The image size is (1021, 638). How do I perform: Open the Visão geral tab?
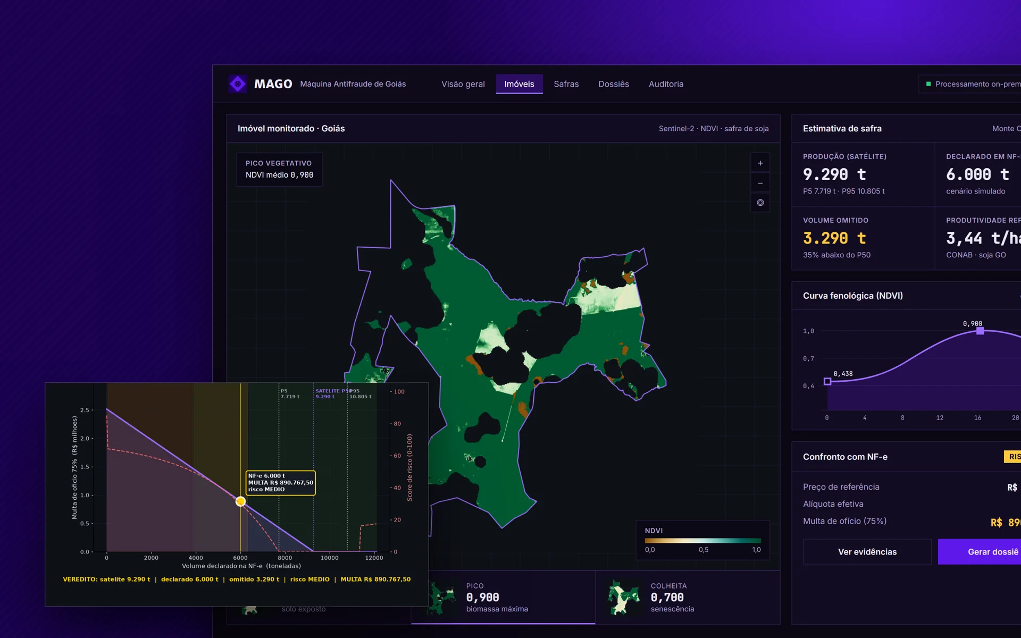(x=463, y=84)
